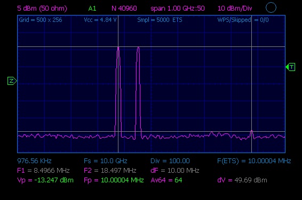Click the 'N 40960' sample count
Image resolution: width=302 pixels, height=200 pixels.
click(124, 9)
